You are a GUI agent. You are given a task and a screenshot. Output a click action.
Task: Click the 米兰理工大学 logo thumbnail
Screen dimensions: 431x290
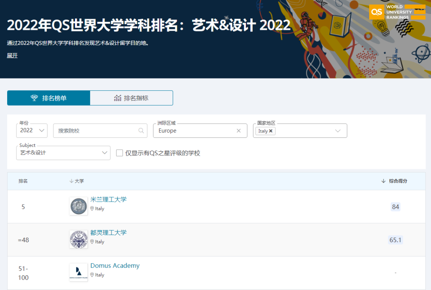click(78, 206)
